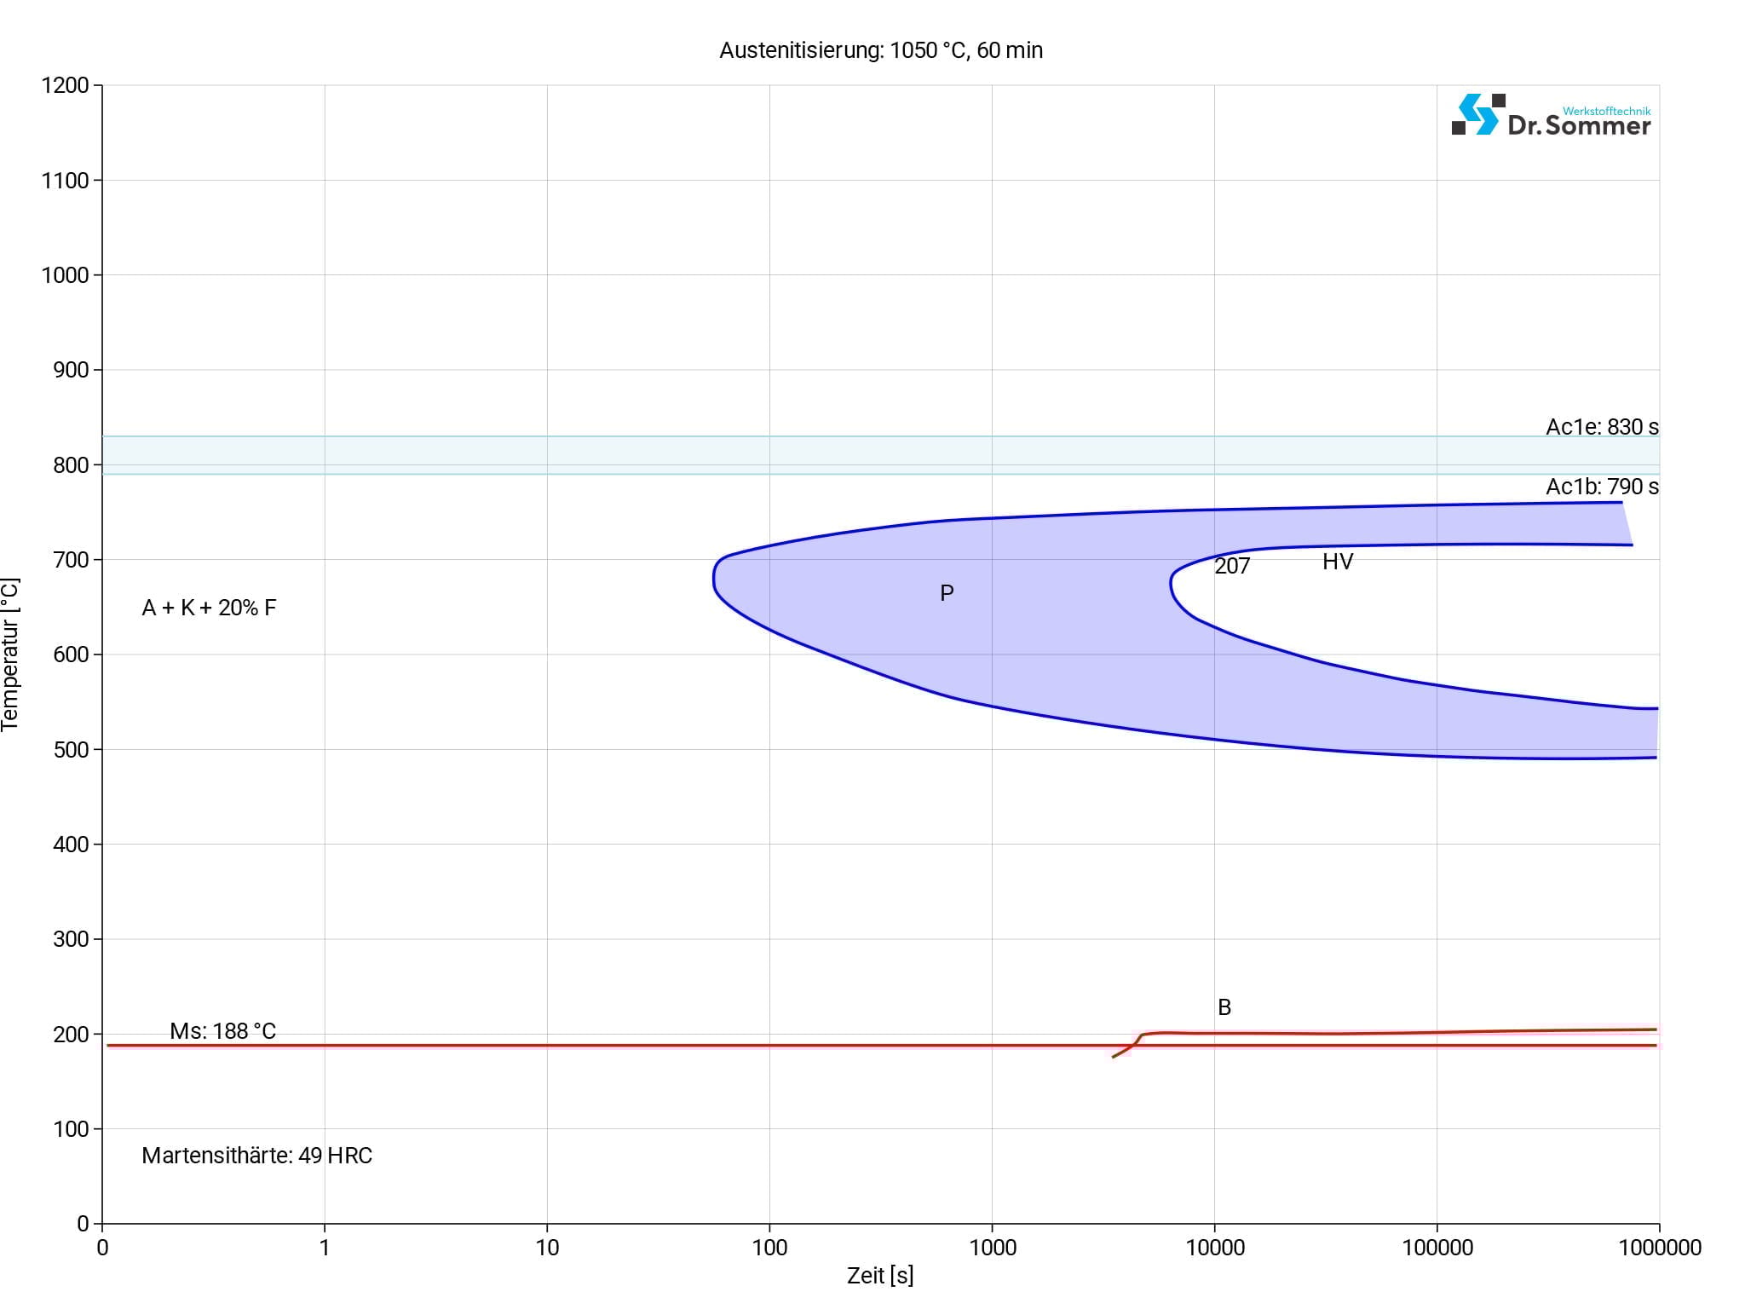This screenshot has width=1745, height=1309.
Task: Click the Ac1e: 830 s label
Action: (1602, 427)
